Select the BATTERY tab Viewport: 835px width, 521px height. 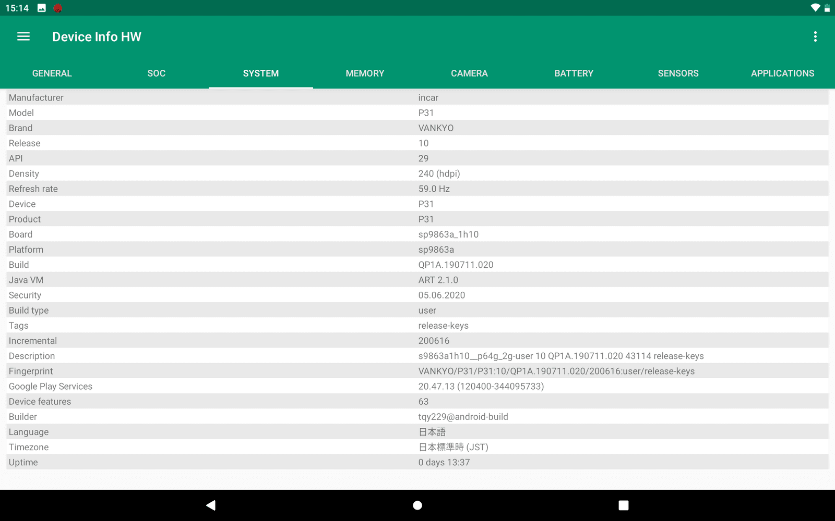tap(574, 73)
